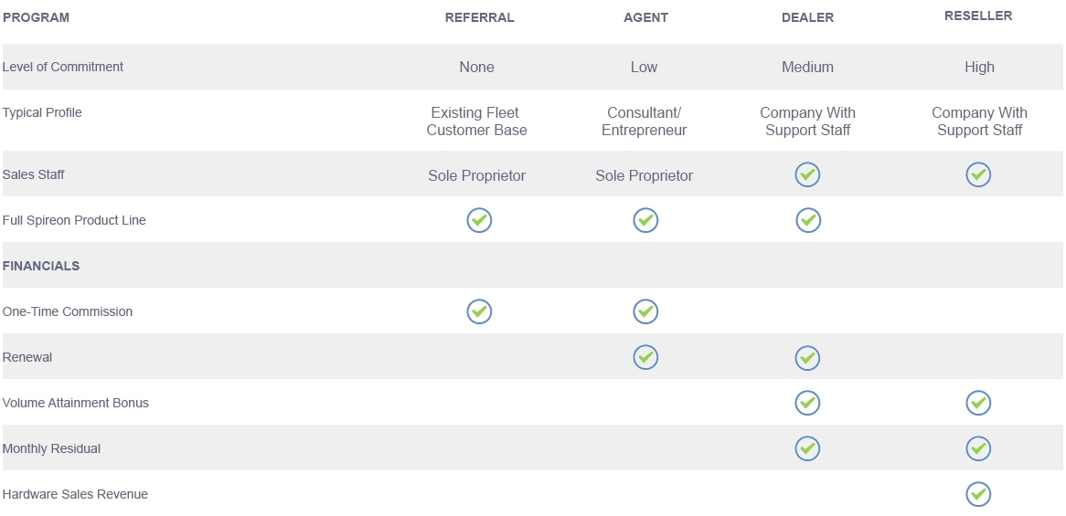This screenshot has height=516, width=1066.
Task: Select the RESELLER column header
Action: (978, 16)
